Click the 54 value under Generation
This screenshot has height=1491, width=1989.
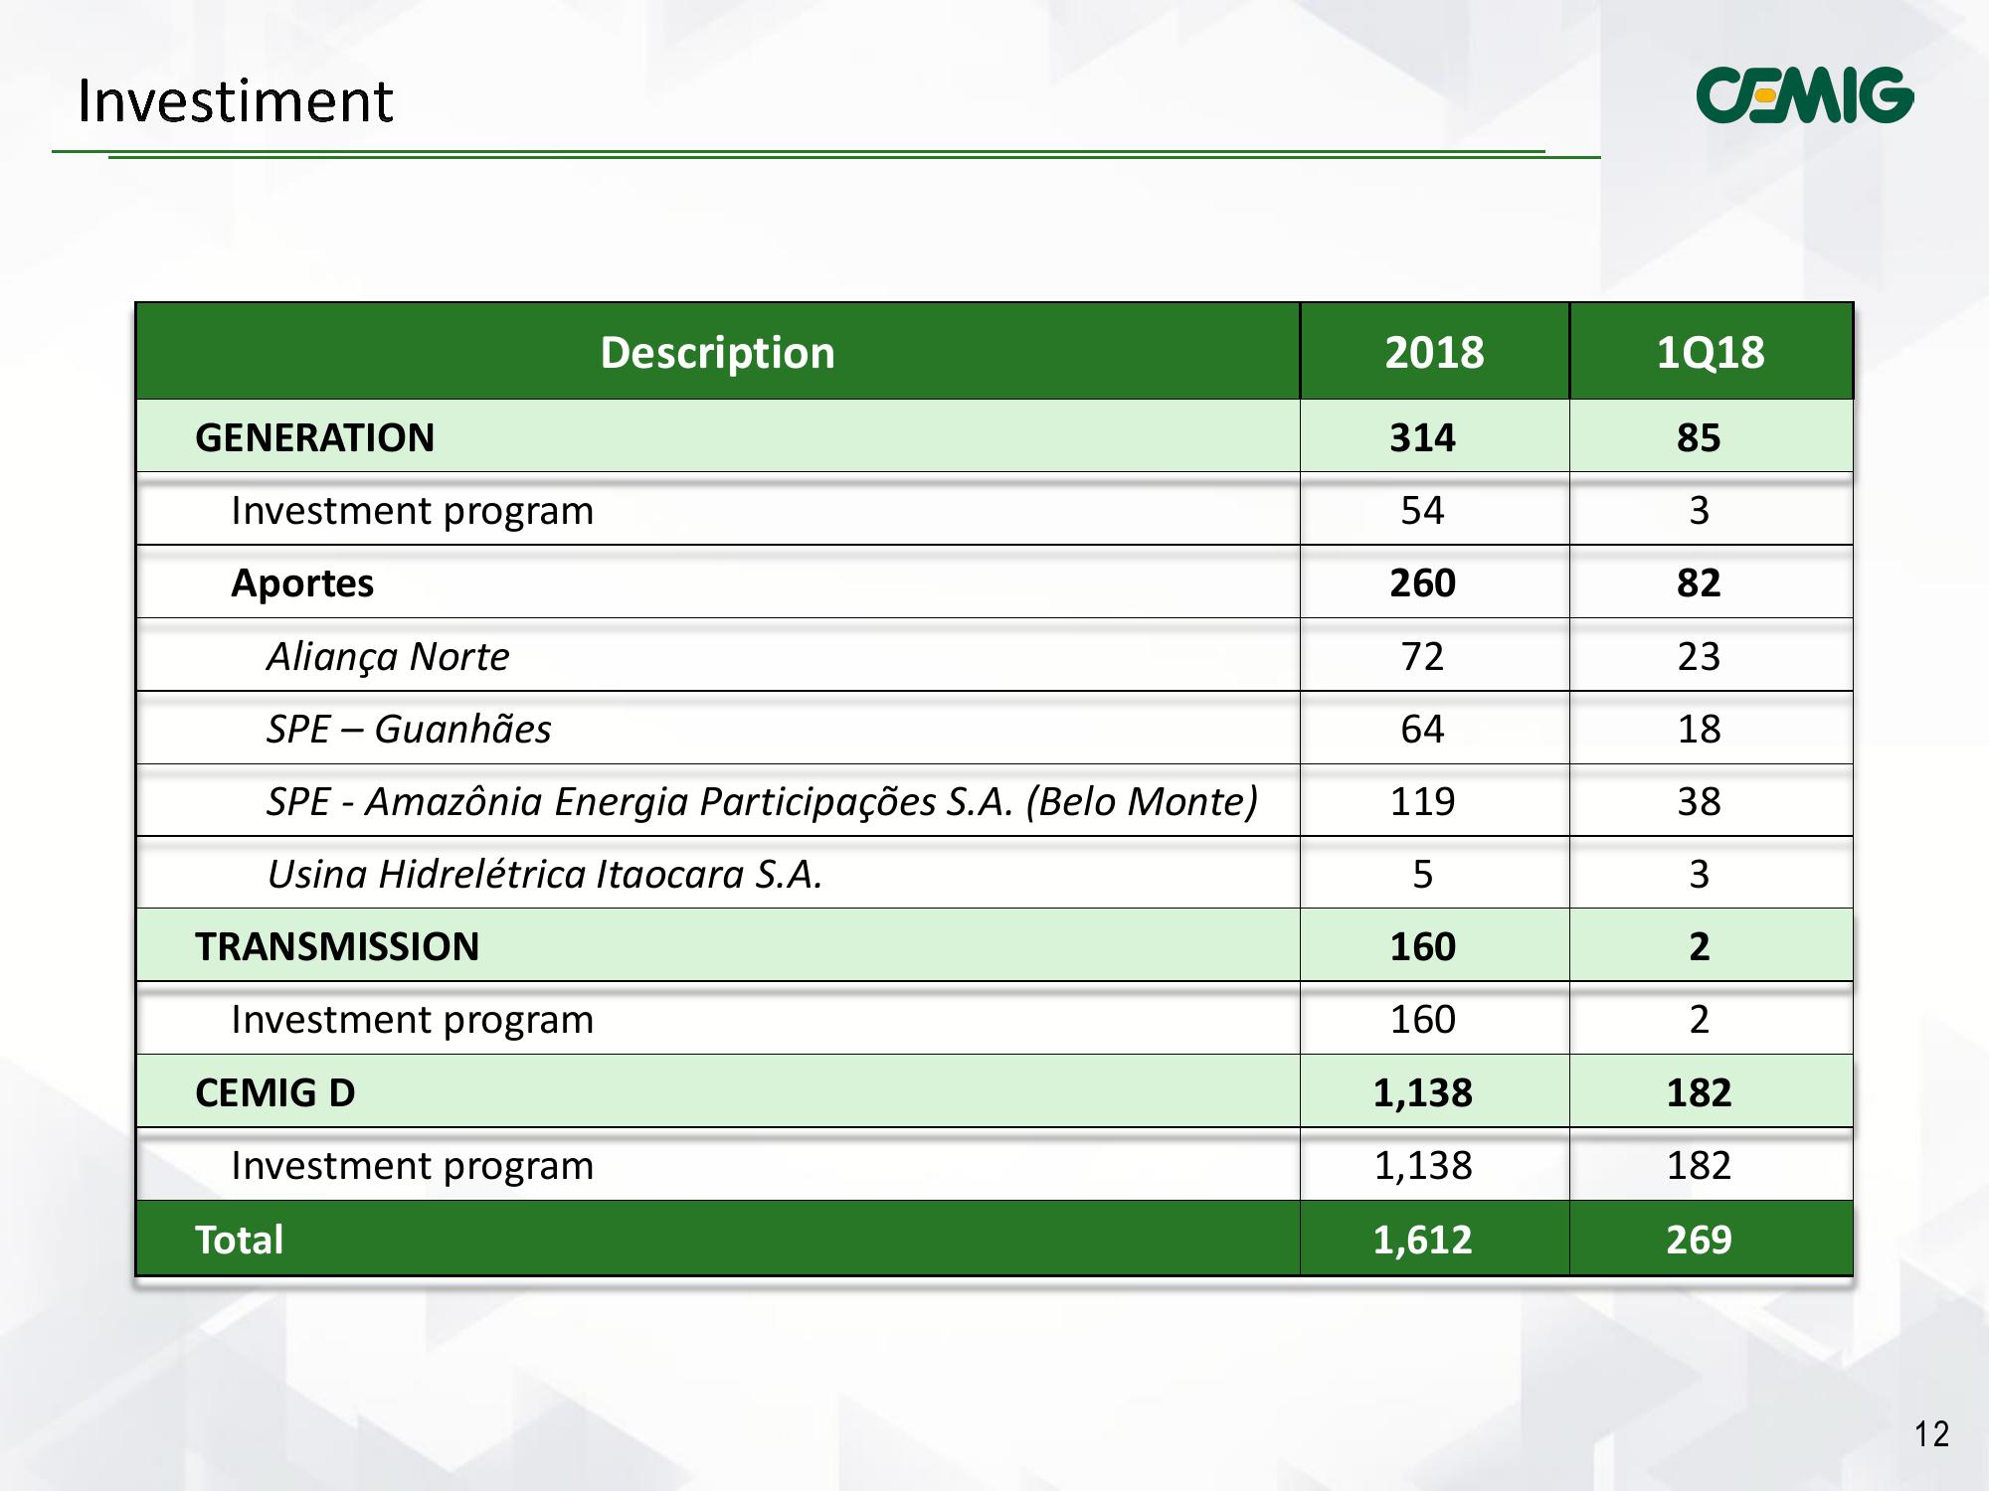(1422, 510)
